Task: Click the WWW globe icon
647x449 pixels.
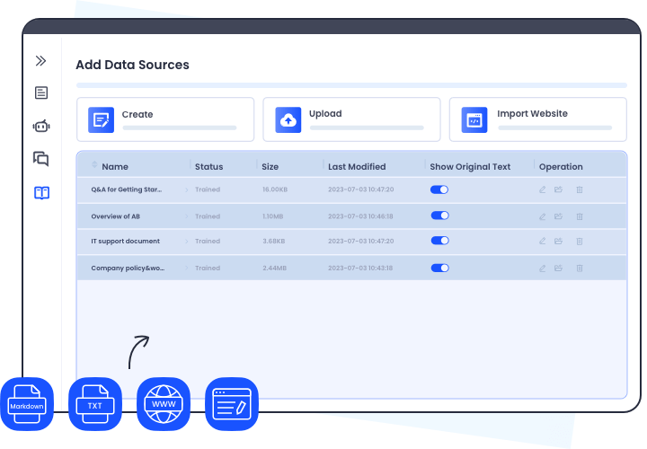Action: coord(164,404)
